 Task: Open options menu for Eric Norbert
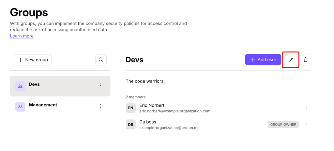(x=307, y=108)
